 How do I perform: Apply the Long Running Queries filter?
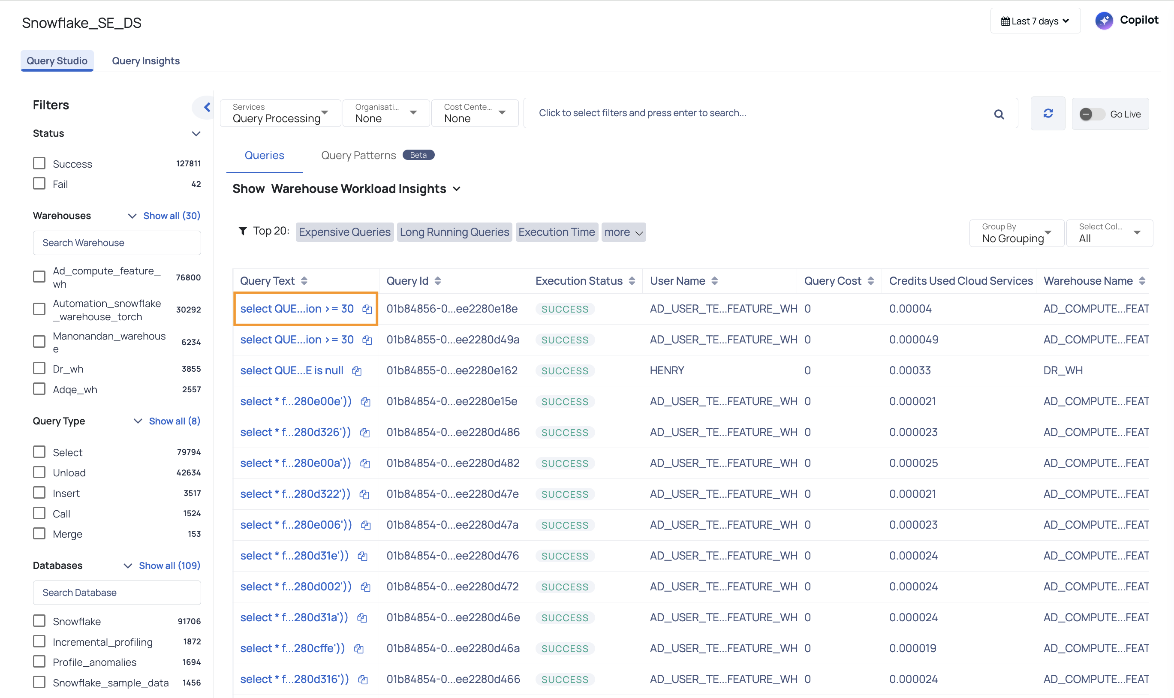pyautogui.click(x=455, y=232)
